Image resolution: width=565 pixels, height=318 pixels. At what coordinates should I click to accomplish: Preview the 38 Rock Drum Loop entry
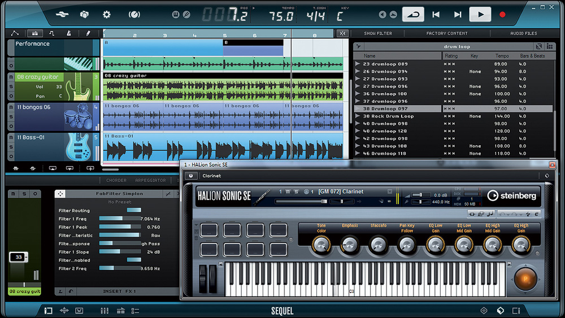pyautogui.click(x=358, y=116)
